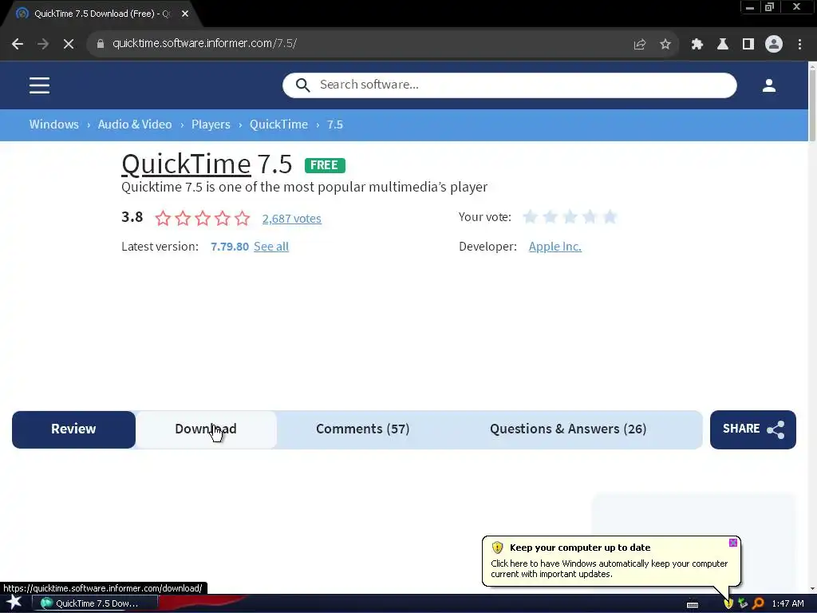Open Questions & Answers (26) tab
Viewport: 817px width, 613px height.
(568, 429)
